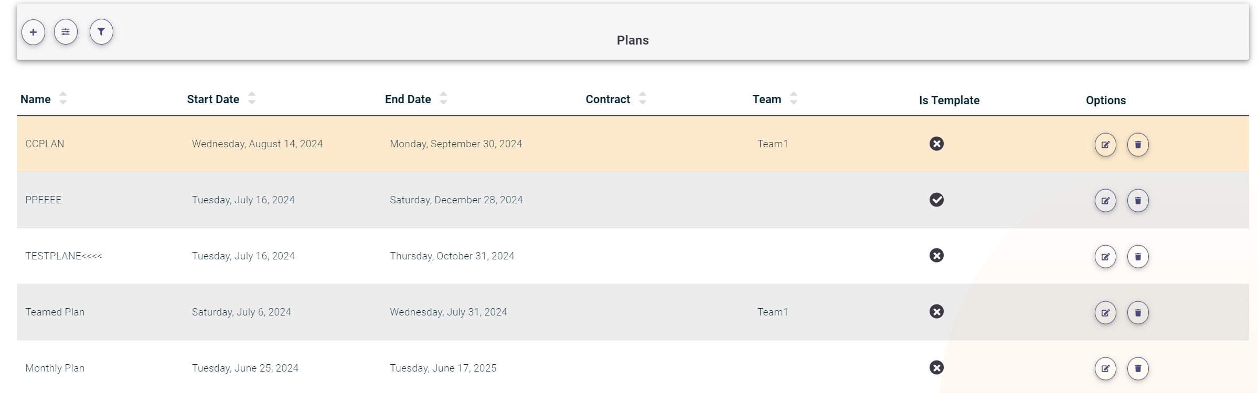Screen dimensions: 1258x393
Task: Delete the Monthly Plan row
Action: tap(1137, 368)
